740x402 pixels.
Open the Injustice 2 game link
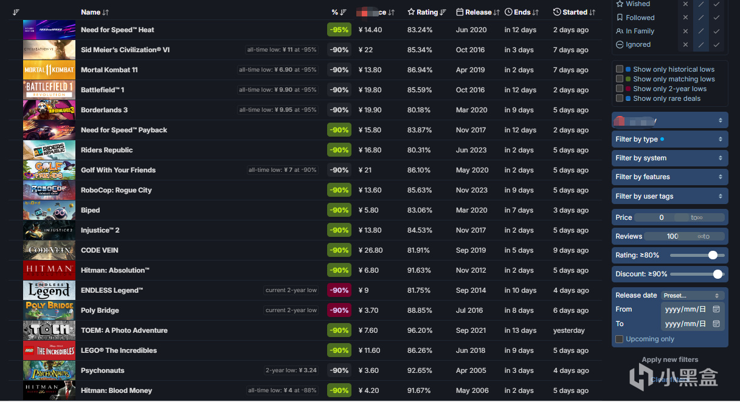point(100,230)
